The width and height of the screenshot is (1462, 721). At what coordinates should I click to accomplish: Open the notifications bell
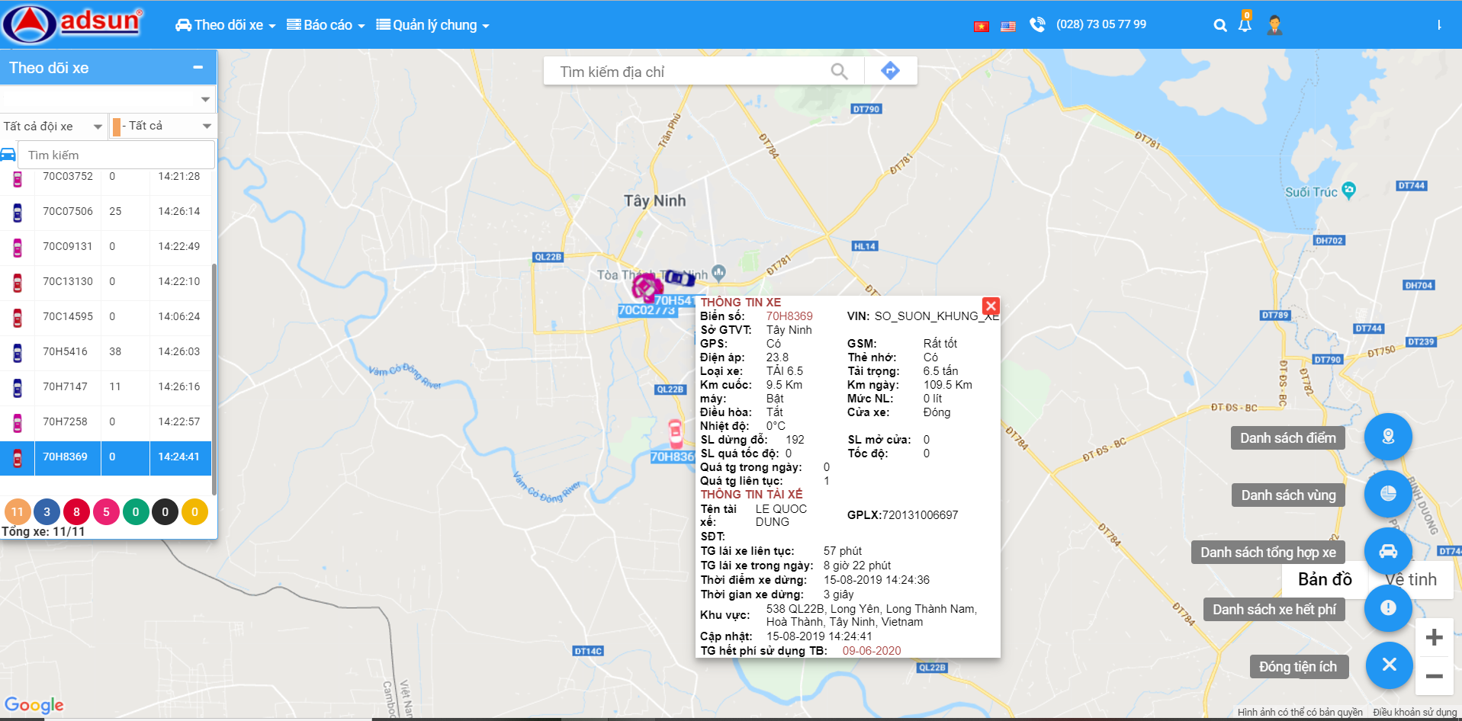pos(1245,24)
